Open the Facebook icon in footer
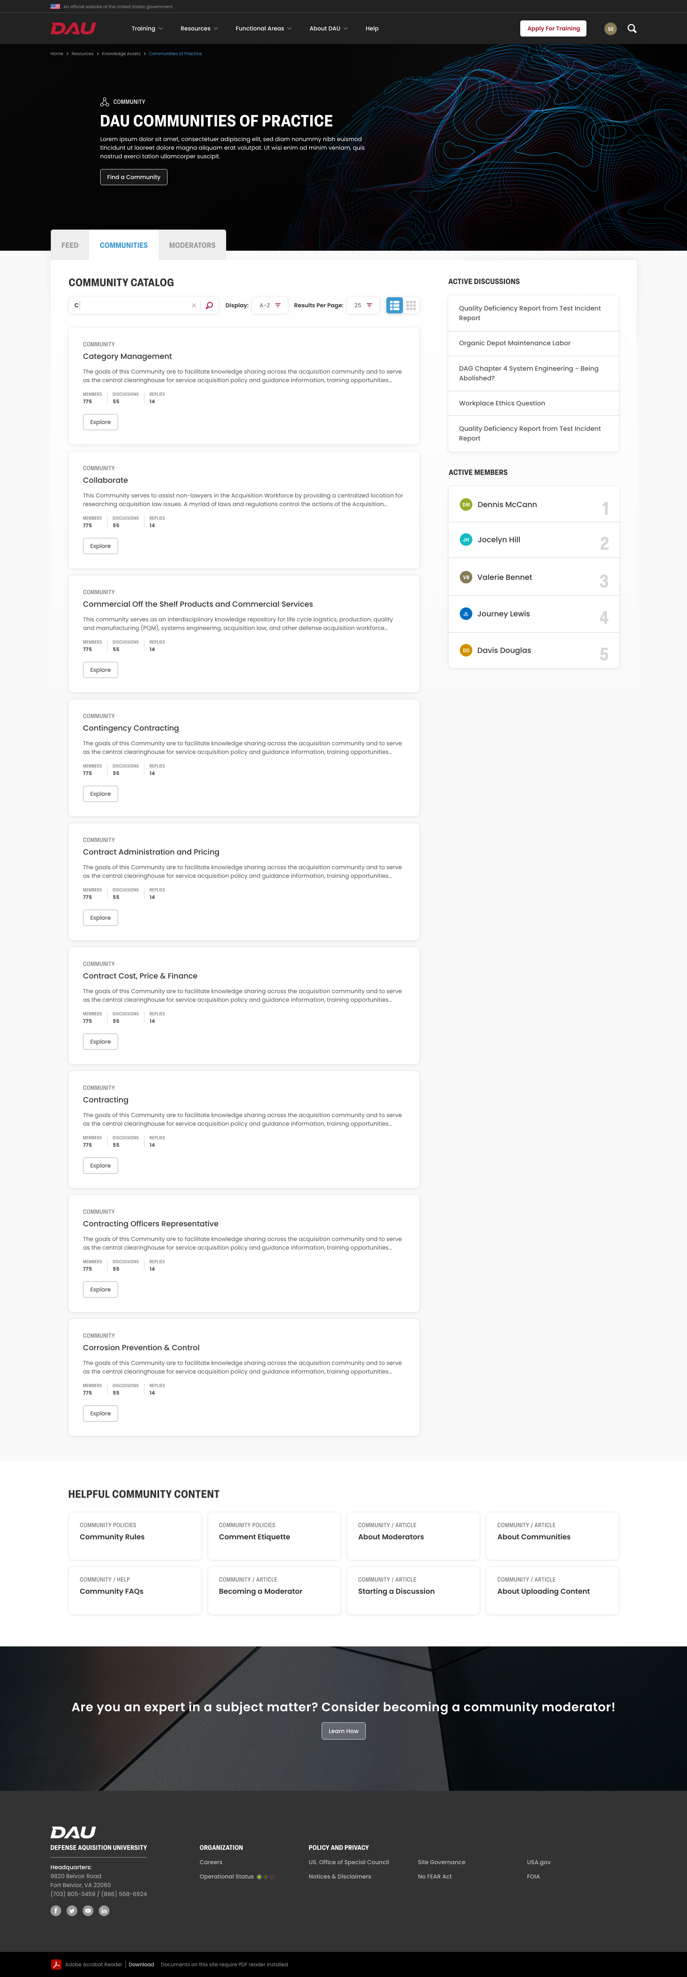This screenshot has height=1977, width=687. pos(56,1910)
